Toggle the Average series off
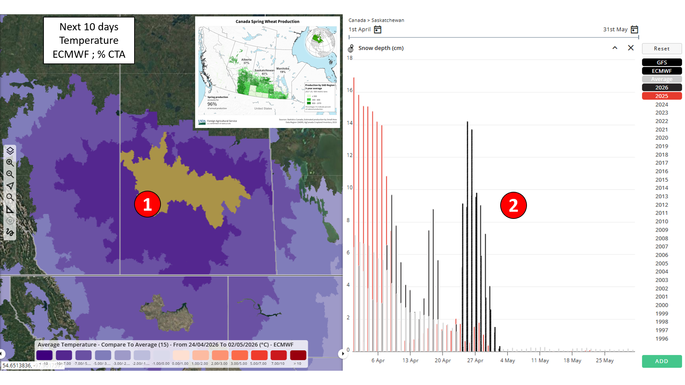The width and height of the screenshot is (685, 385). click(661, 79)
